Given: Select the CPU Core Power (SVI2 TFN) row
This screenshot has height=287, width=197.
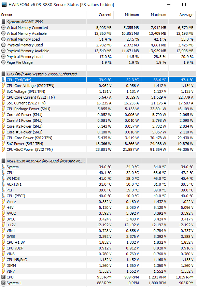Looking at the screenshot, I should (98, 138).
